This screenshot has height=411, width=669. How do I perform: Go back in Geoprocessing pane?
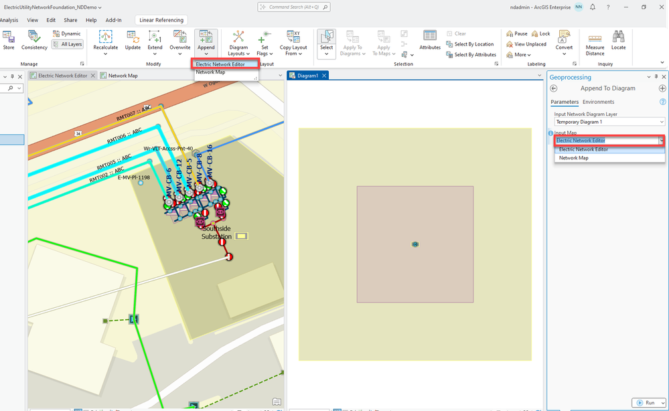554,88
